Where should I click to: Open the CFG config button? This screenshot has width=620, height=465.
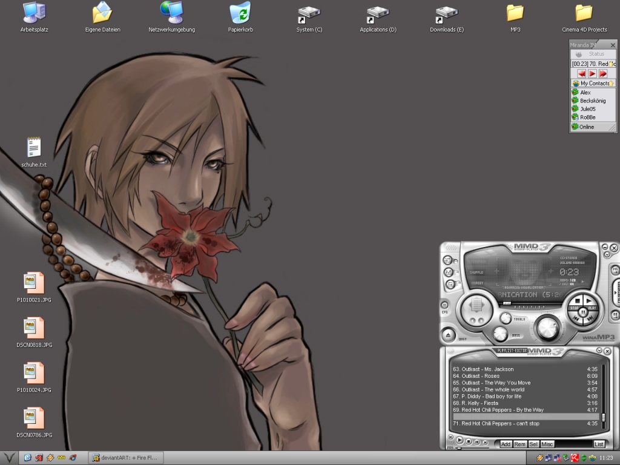tap(444, 305)
